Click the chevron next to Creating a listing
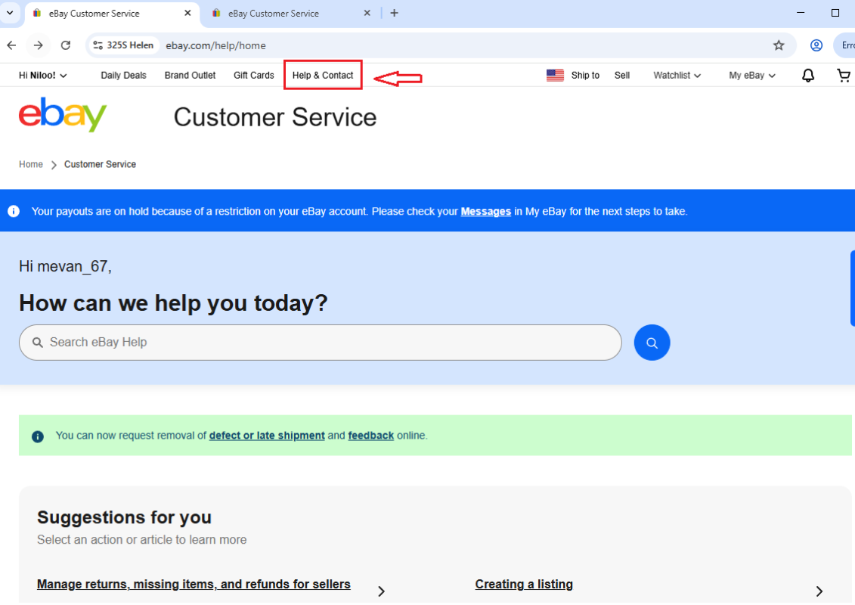Image resolution: width=855 pixels, height=605 pixels. [819, 591]
